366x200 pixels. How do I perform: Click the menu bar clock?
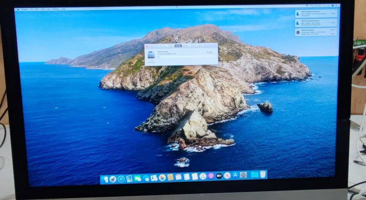pyautogui.click(x=316, y=5)
